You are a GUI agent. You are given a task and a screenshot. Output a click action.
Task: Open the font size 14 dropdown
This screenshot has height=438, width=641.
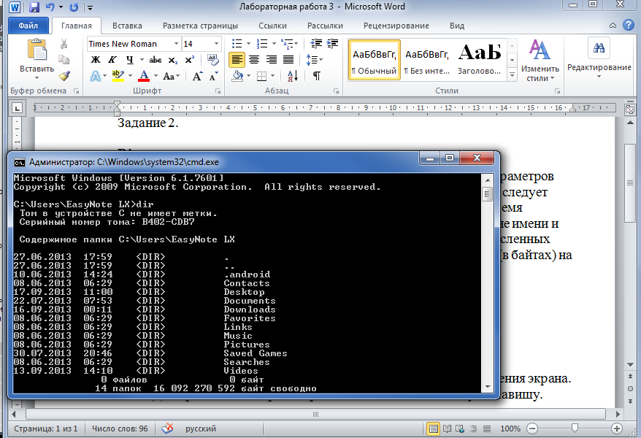point(216,44)
